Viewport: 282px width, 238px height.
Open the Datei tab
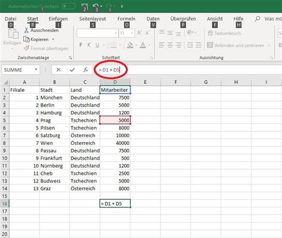coord(11,18)
